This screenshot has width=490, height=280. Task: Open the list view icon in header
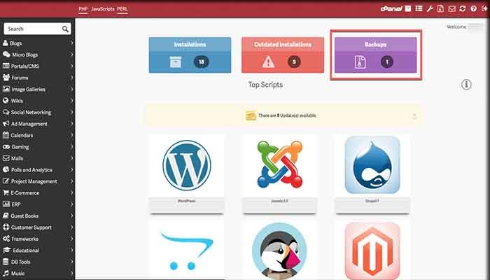coord(419,8)
